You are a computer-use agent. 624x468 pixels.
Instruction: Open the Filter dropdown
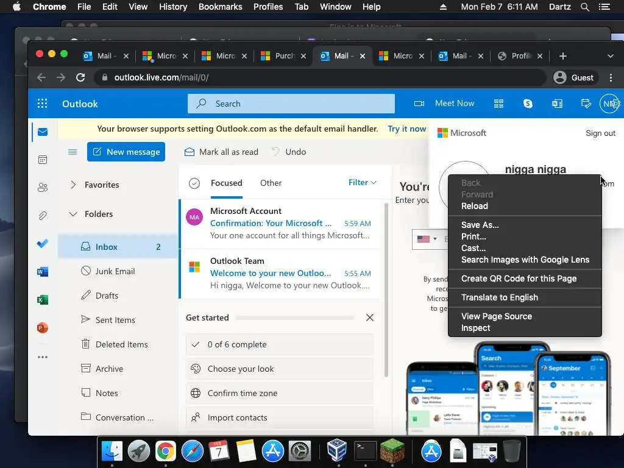pyautogui.click(x=362, y=182)
